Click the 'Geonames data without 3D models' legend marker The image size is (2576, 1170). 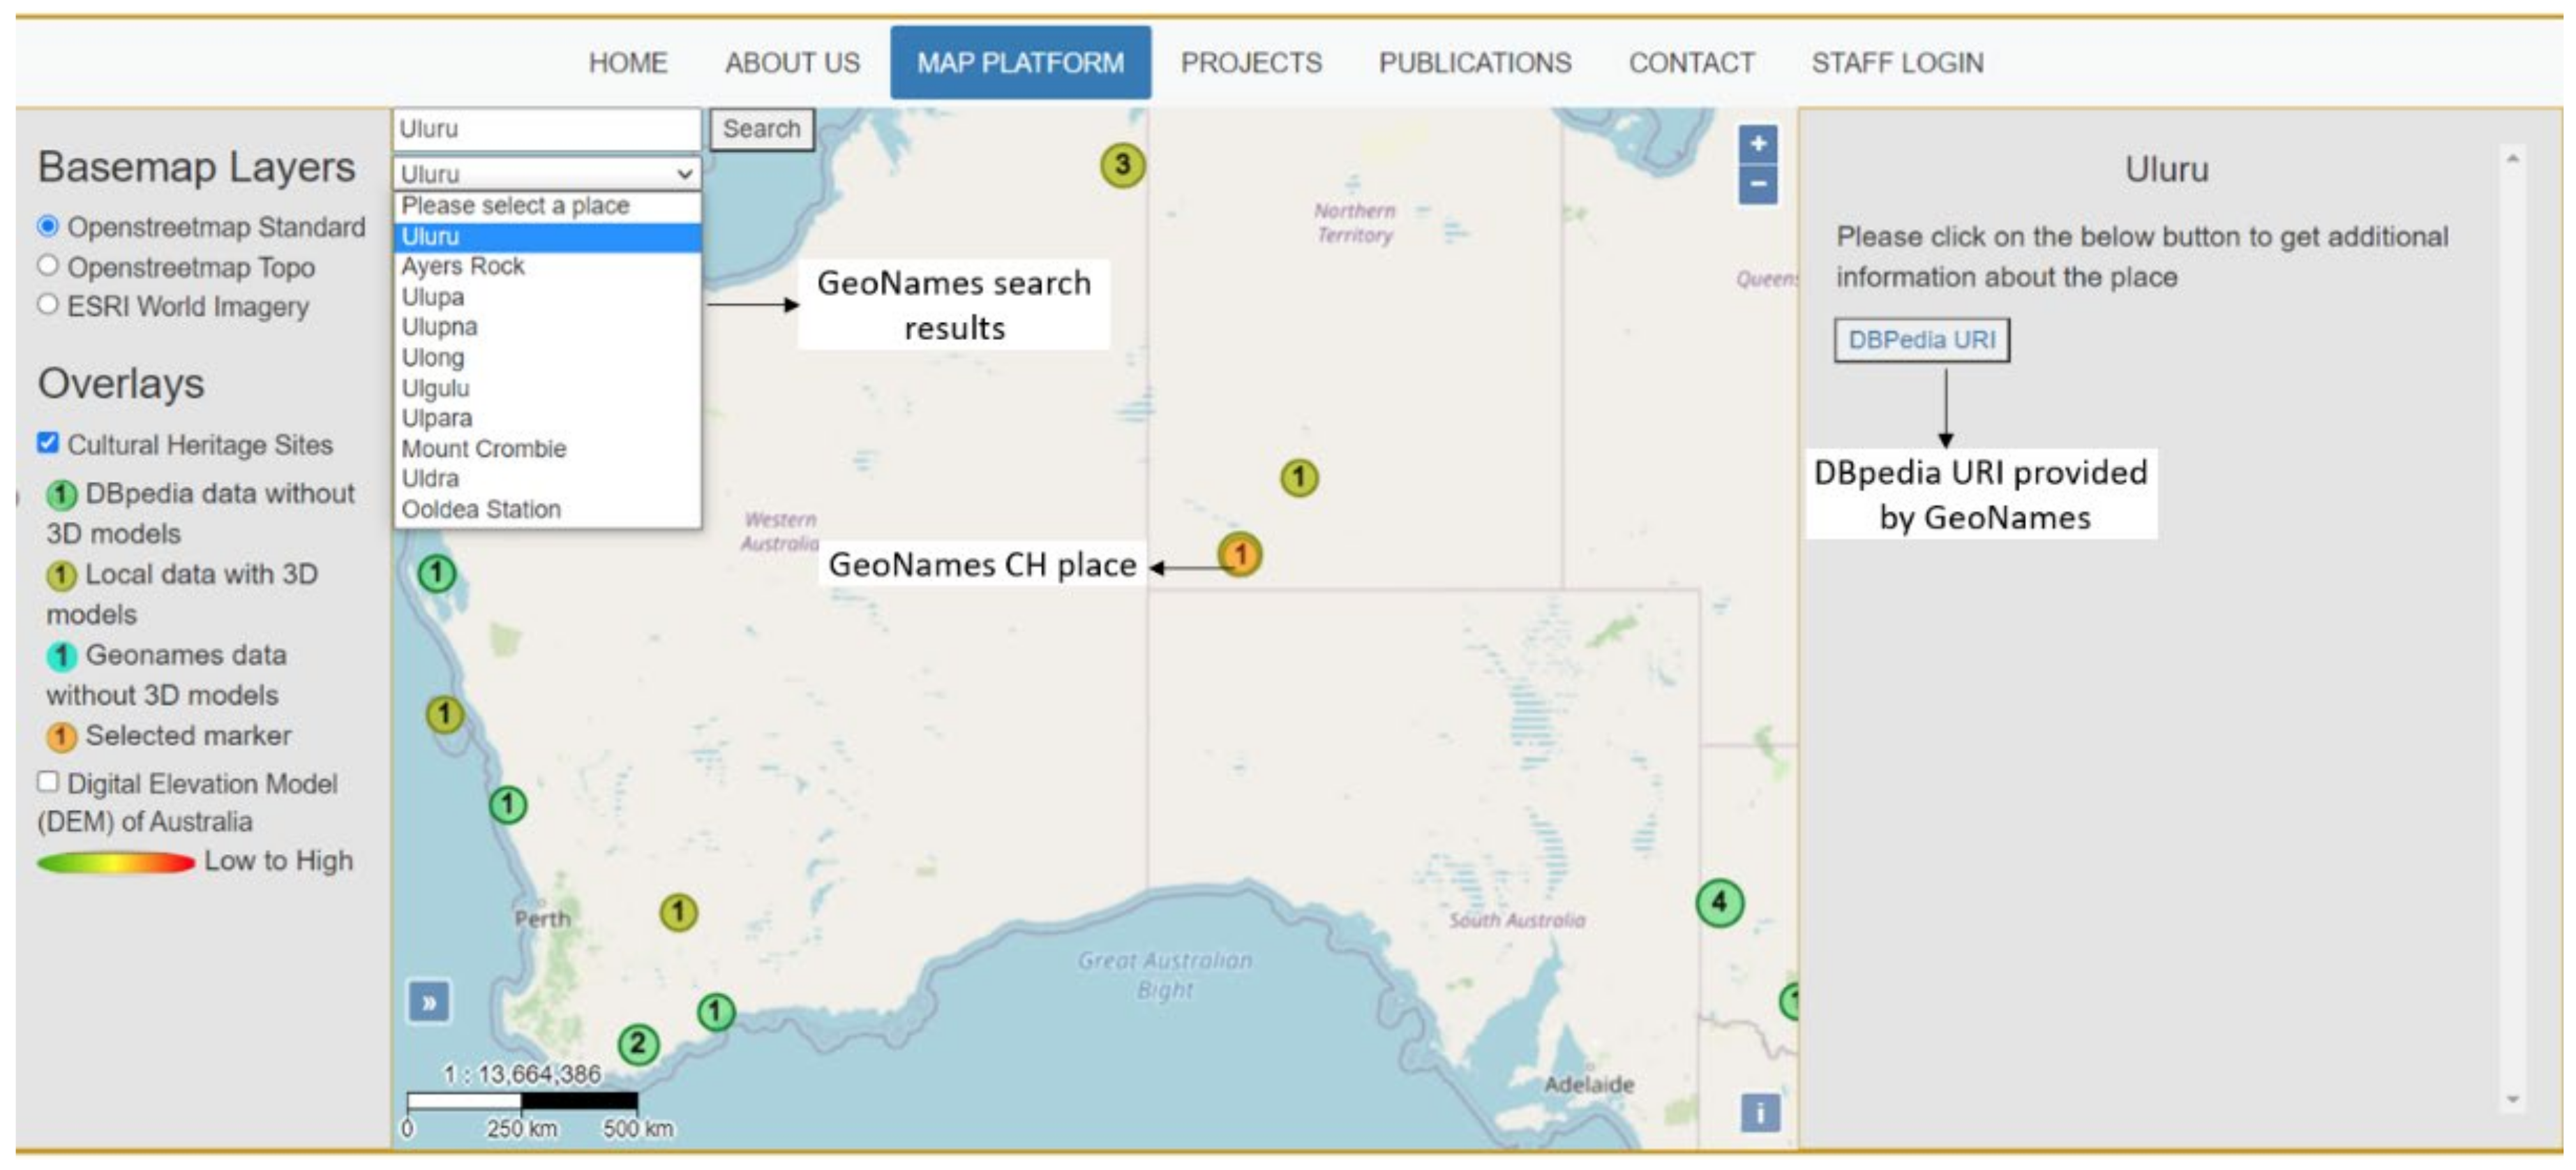[x=61, y=657]
